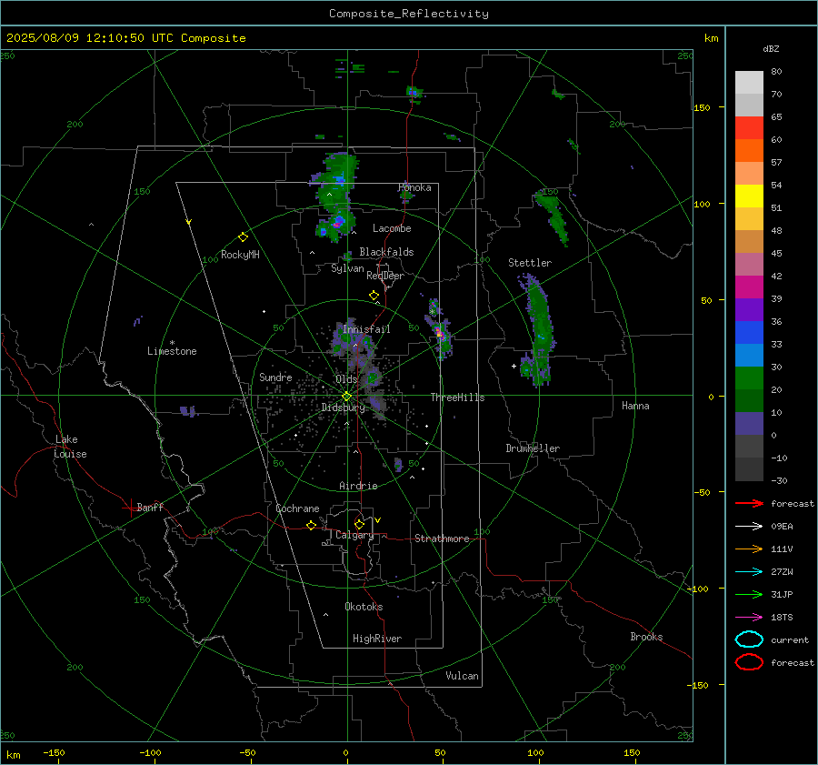Click the yellow diamond marker near RockyMH
Screen dimensions: 818x765
[243, 237]
